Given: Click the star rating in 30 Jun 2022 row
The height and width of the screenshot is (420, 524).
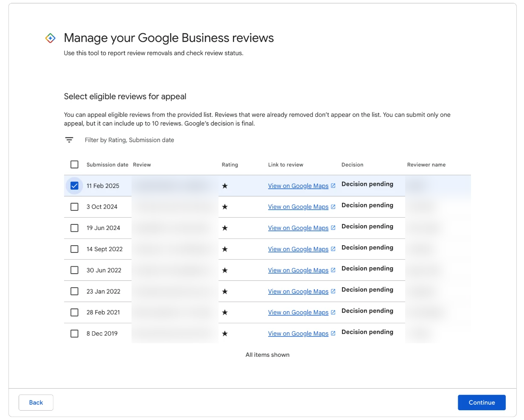Looking at the screenshot, I should (225, 270).
